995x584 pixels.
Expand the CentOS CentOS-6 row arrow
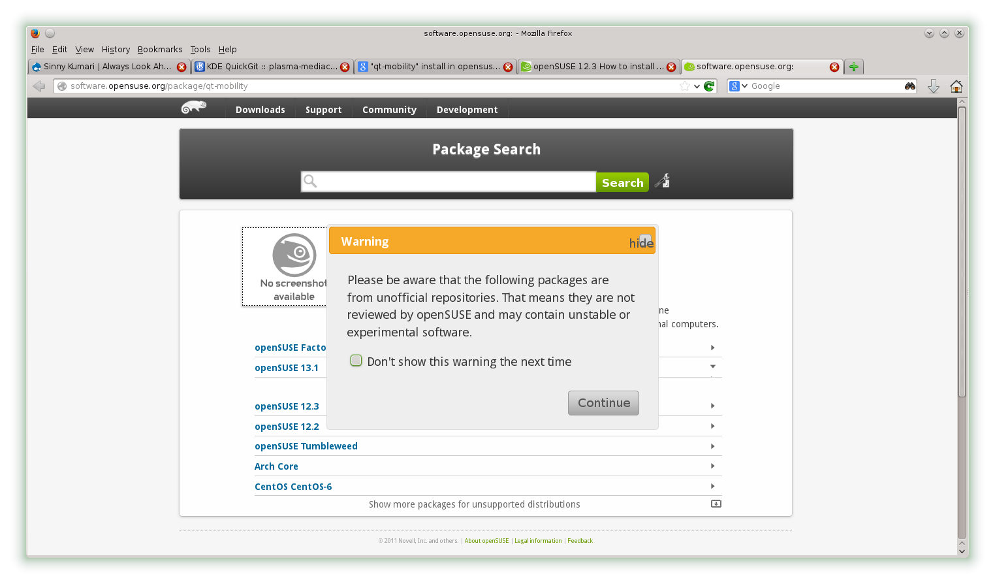tap(713, 486)
